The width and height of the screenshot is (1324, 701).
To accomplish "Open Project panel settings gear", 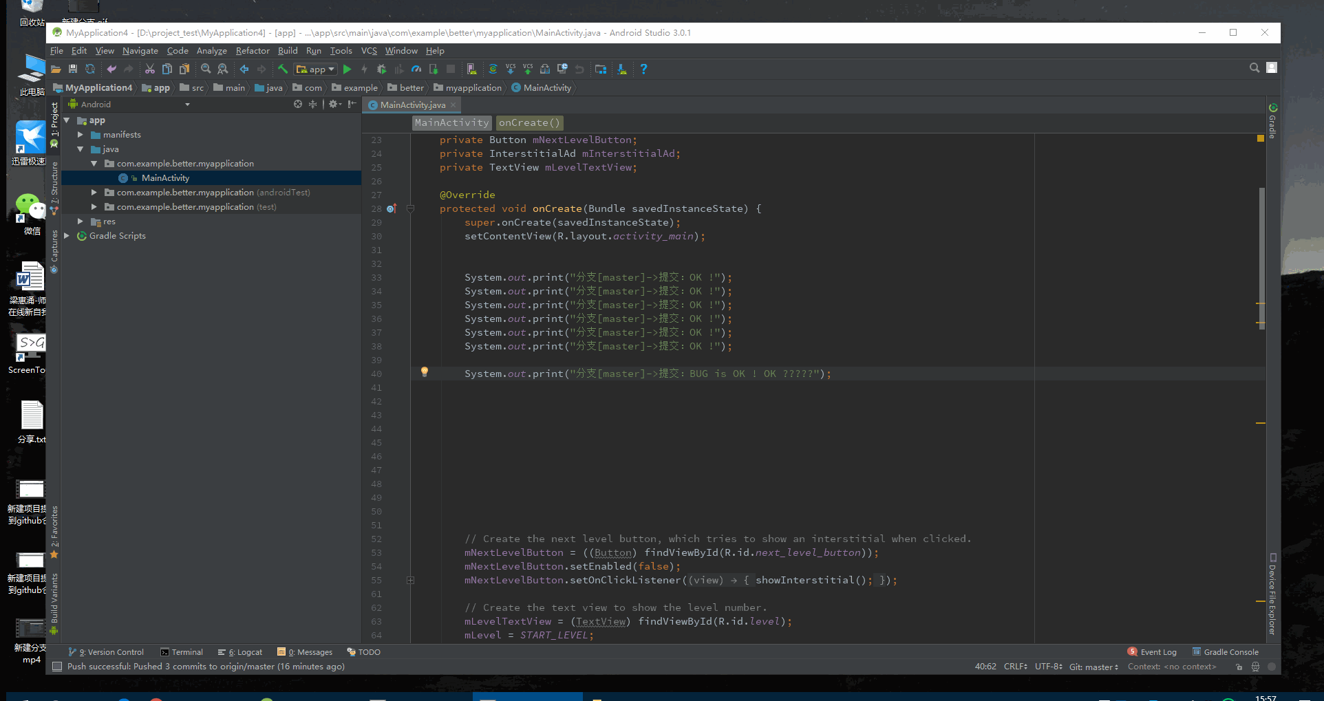I will (334, 105).
